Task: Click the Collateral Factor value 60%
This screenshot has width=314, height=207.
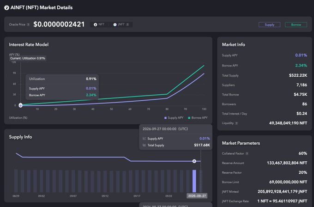Action: 303,153
